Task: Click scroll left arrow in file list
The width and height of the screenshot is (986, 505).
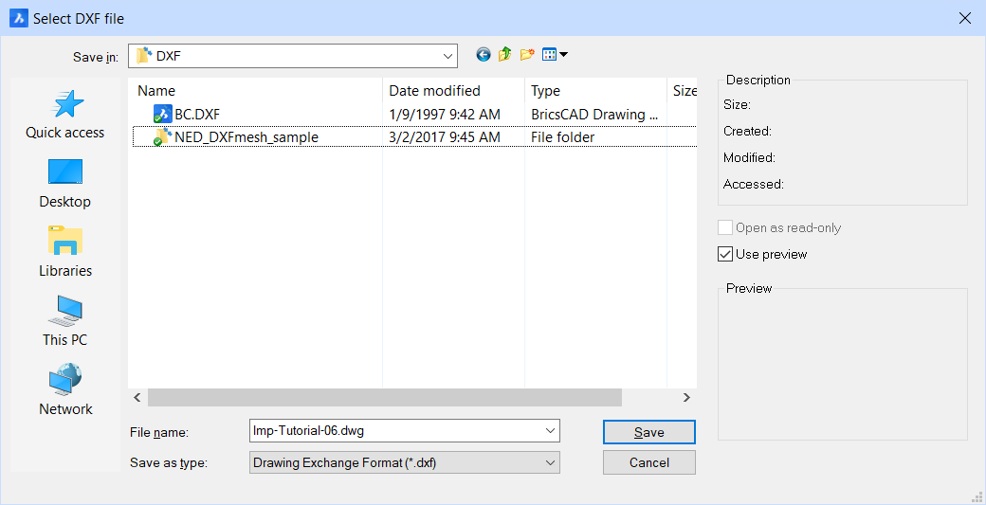Action: (x=137, y=398)
